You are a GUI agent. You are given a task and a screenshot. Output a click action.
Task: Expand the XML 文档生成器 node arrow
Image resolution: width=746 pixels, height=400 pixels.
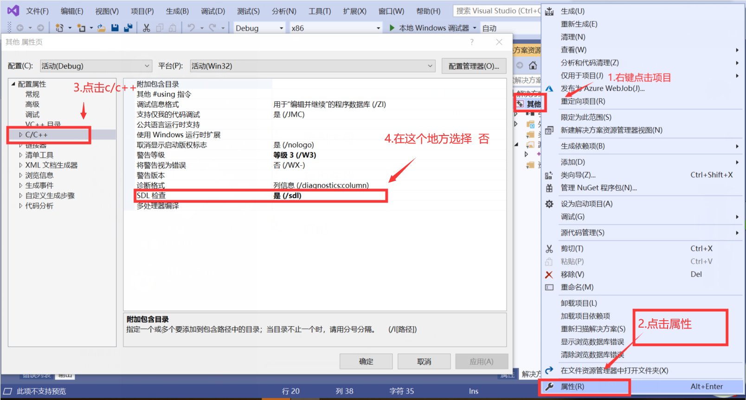click(20, 165)
